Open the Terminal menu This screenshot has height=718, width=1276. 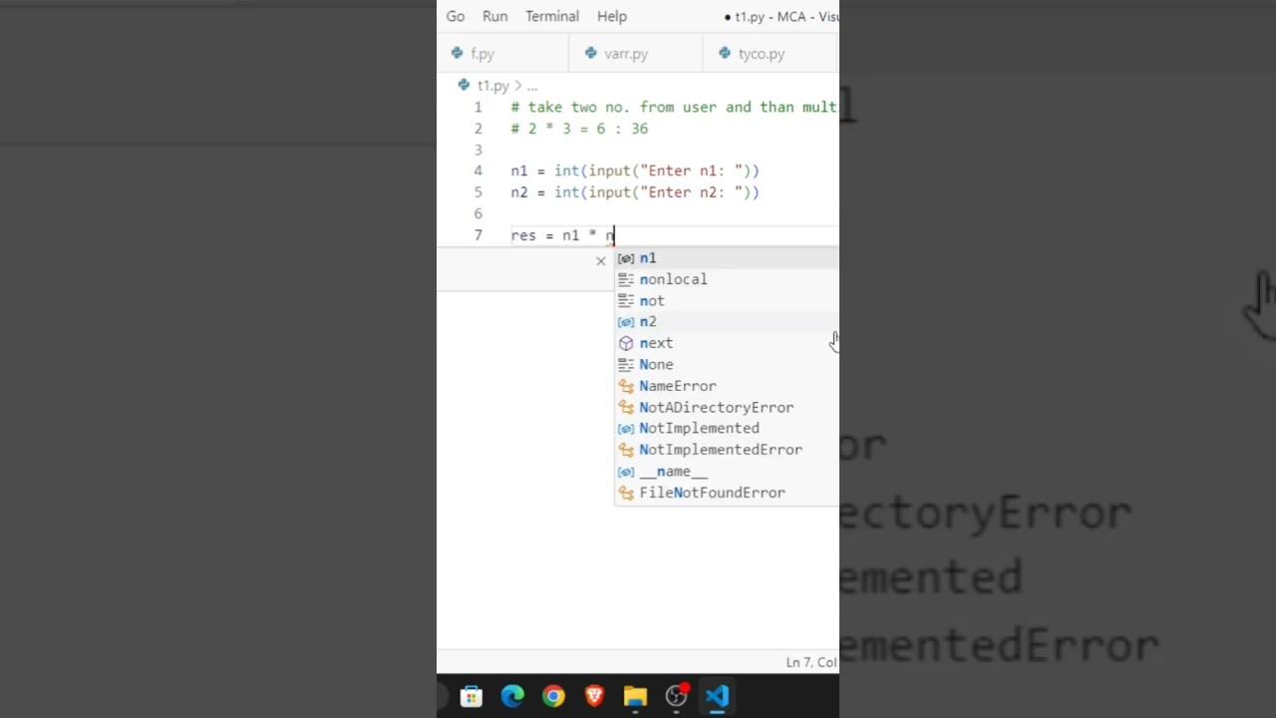pyautogui.click(x=552, y=16)
